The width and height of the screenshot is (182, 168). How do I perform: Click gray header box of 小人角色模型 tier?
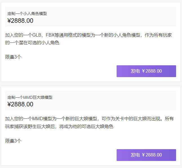tap(91, 17)
